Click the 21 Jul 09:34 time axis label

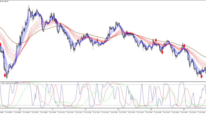coord(9,112)
